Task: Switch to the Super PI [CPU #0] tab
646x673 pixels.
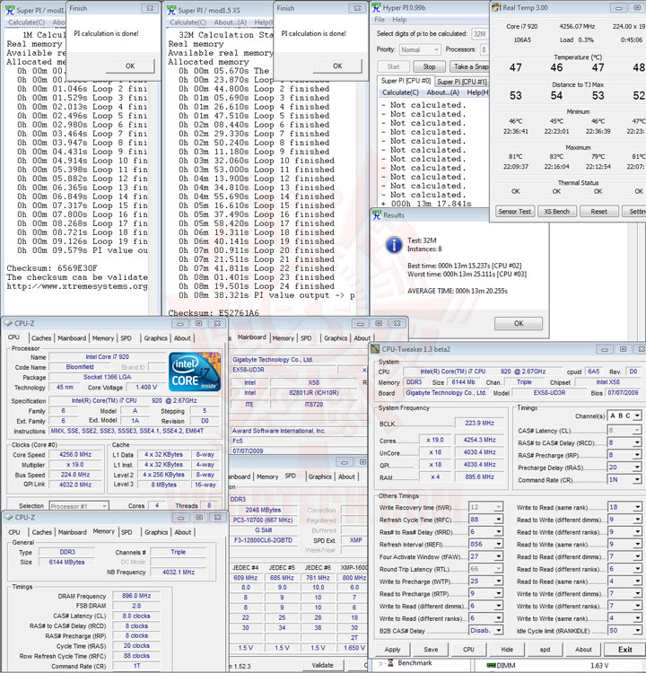Action: [x=406, y=81]
